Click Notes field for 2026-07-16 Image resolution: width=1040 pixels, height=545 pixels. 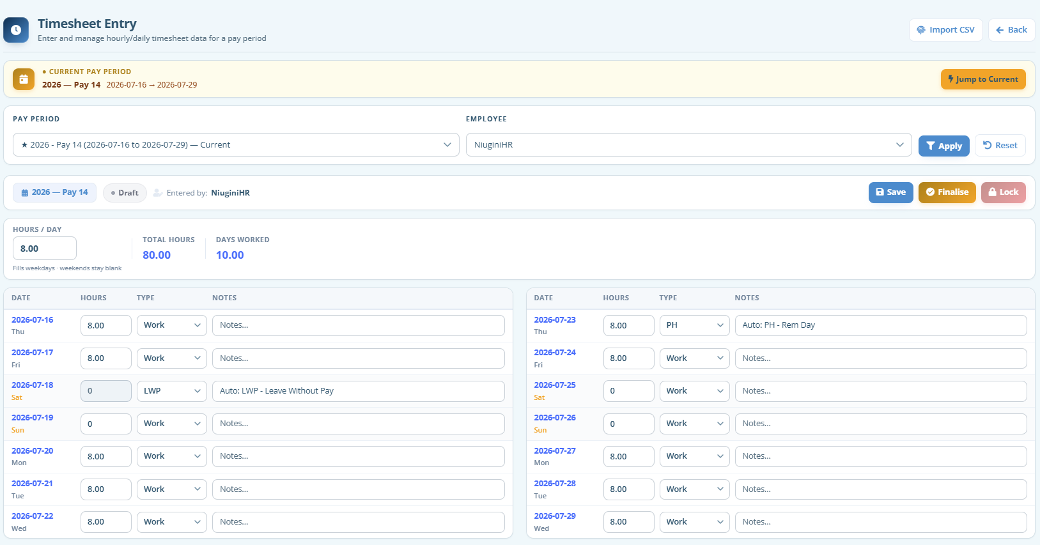pyautogui.click(x=359, y=325)
